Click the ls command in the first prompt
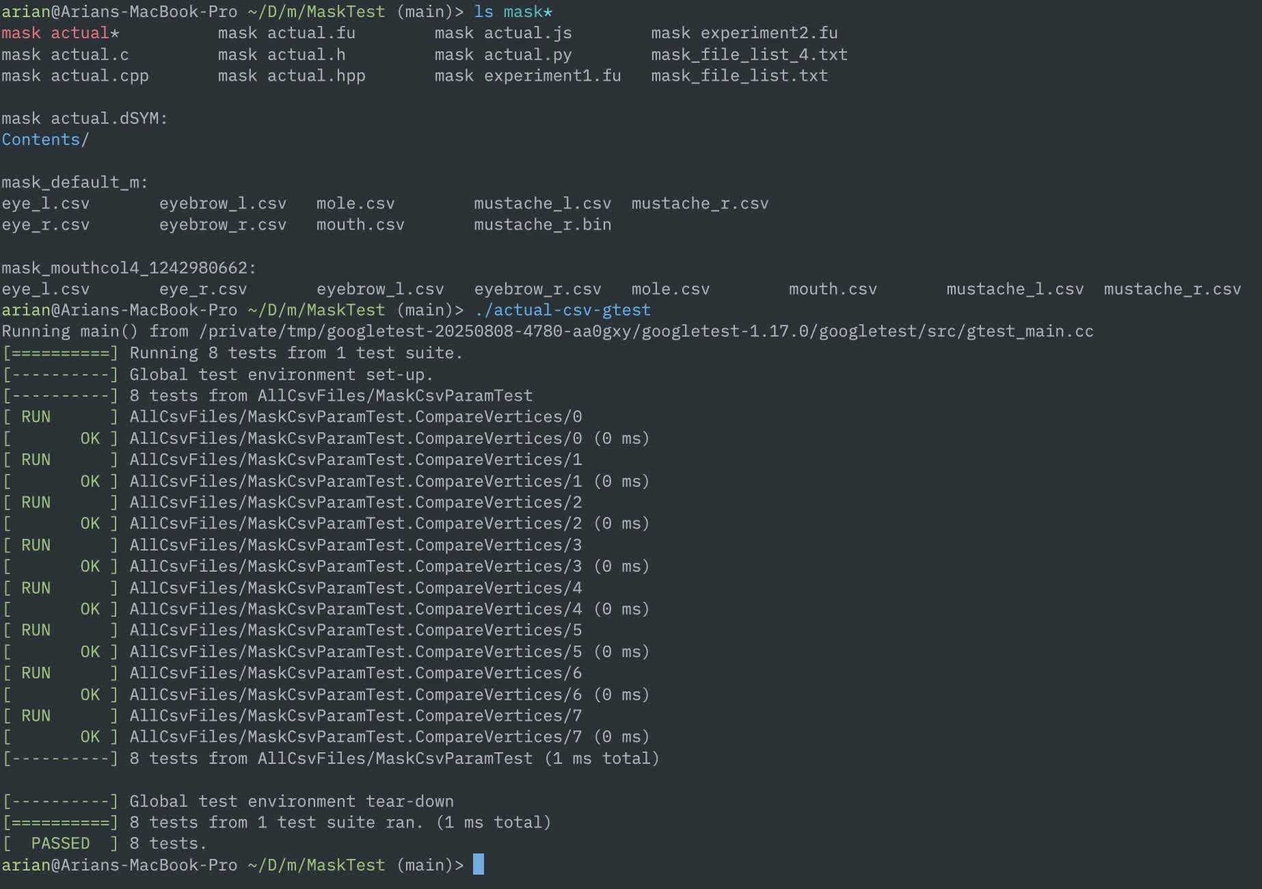This screenshot has height=889, width=1262. (483, 12)
